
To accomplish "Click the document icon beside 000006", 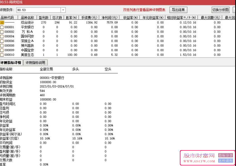I will click(x=2, y=41).
